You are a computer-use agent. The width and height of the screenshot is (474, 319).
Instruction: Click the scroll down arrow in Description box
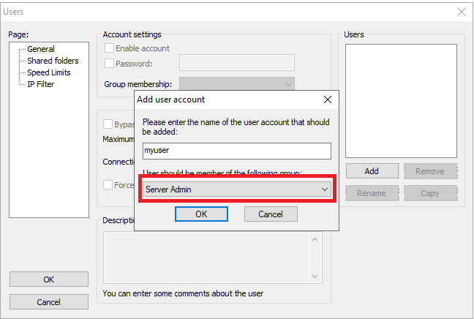[x=316, y=276]
